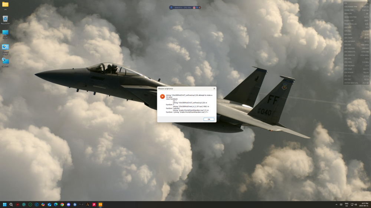This screenshot has width=371, height=208.
Task: Open the blue circular C app on the taskbar
Action: coord(36,204)
